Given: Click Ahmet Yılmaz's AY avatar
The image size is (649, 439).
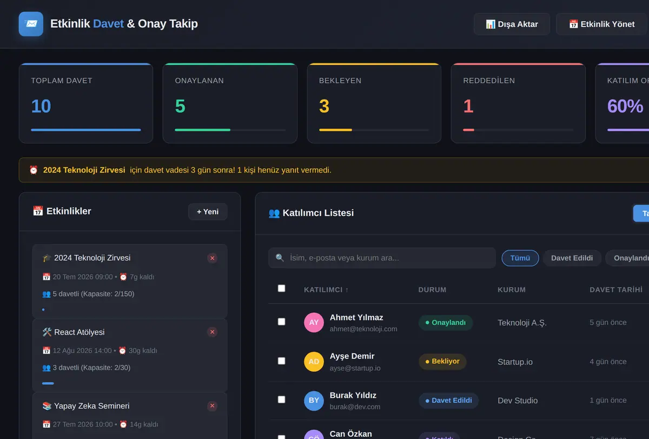Looking at the screenshot, I should [x=314, y=322].
